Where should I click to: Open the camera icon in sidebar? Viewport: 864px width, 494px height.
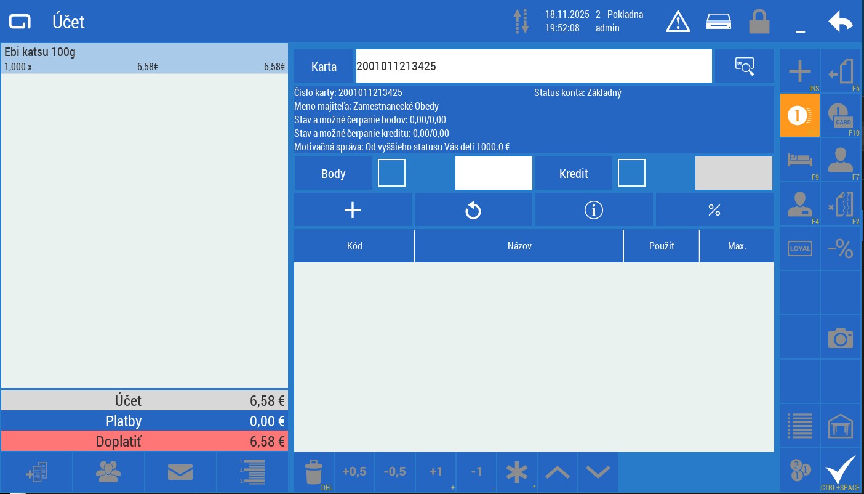pyautogui.click(x=840, y=338)
